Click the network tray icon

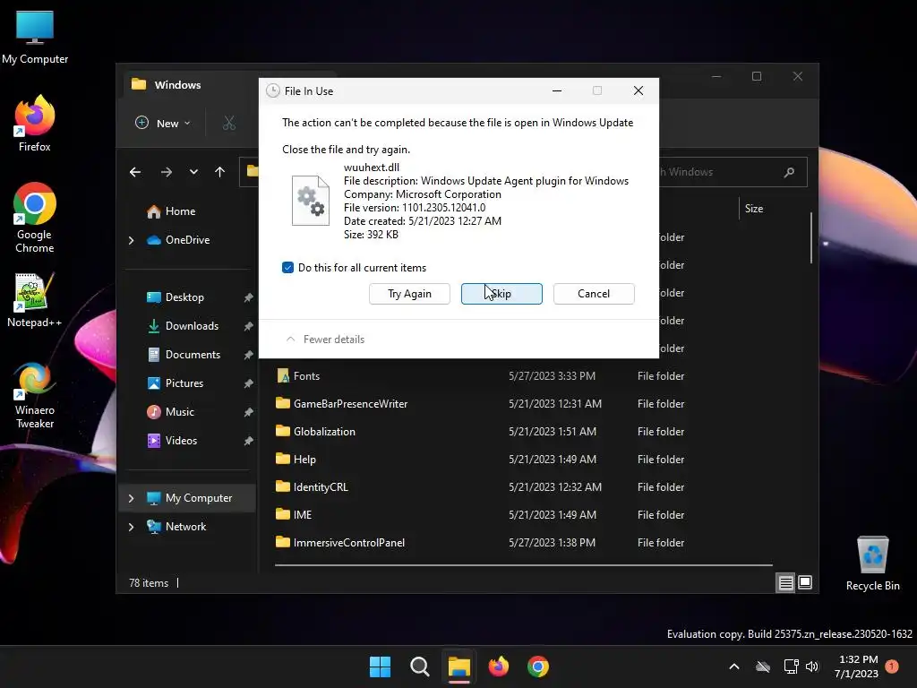click(792, 666)
